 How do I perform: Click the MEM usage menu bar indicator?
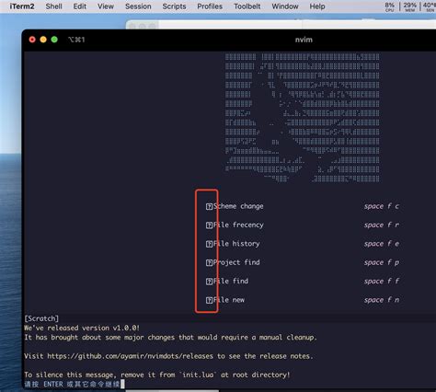[409, 6]
